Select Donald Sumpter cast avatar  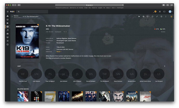pyautogui.click(x=91, y=74)
